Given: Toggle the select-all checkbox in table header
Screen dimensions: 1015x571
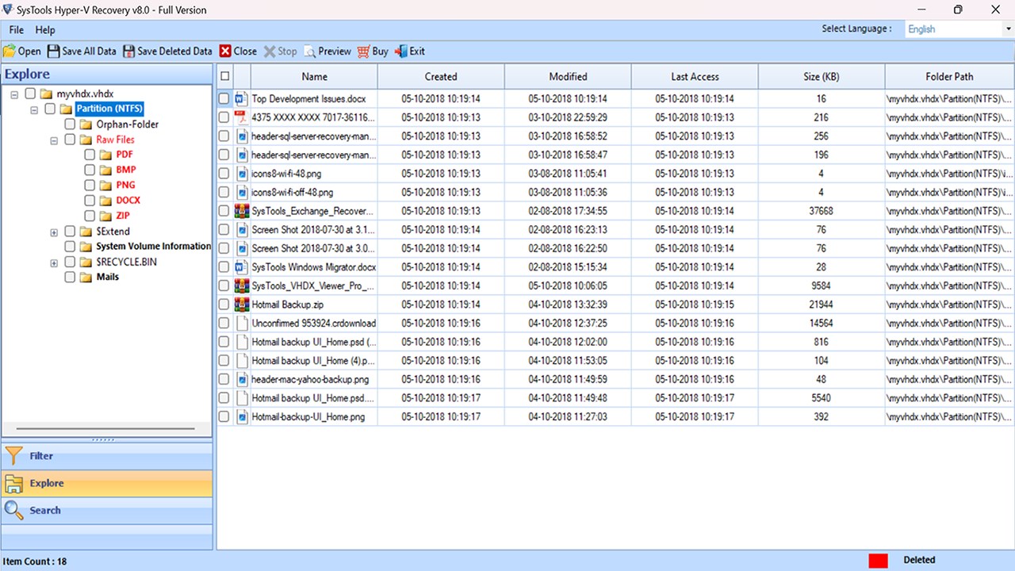Looking at the screenshot, I should pos(225,76).
